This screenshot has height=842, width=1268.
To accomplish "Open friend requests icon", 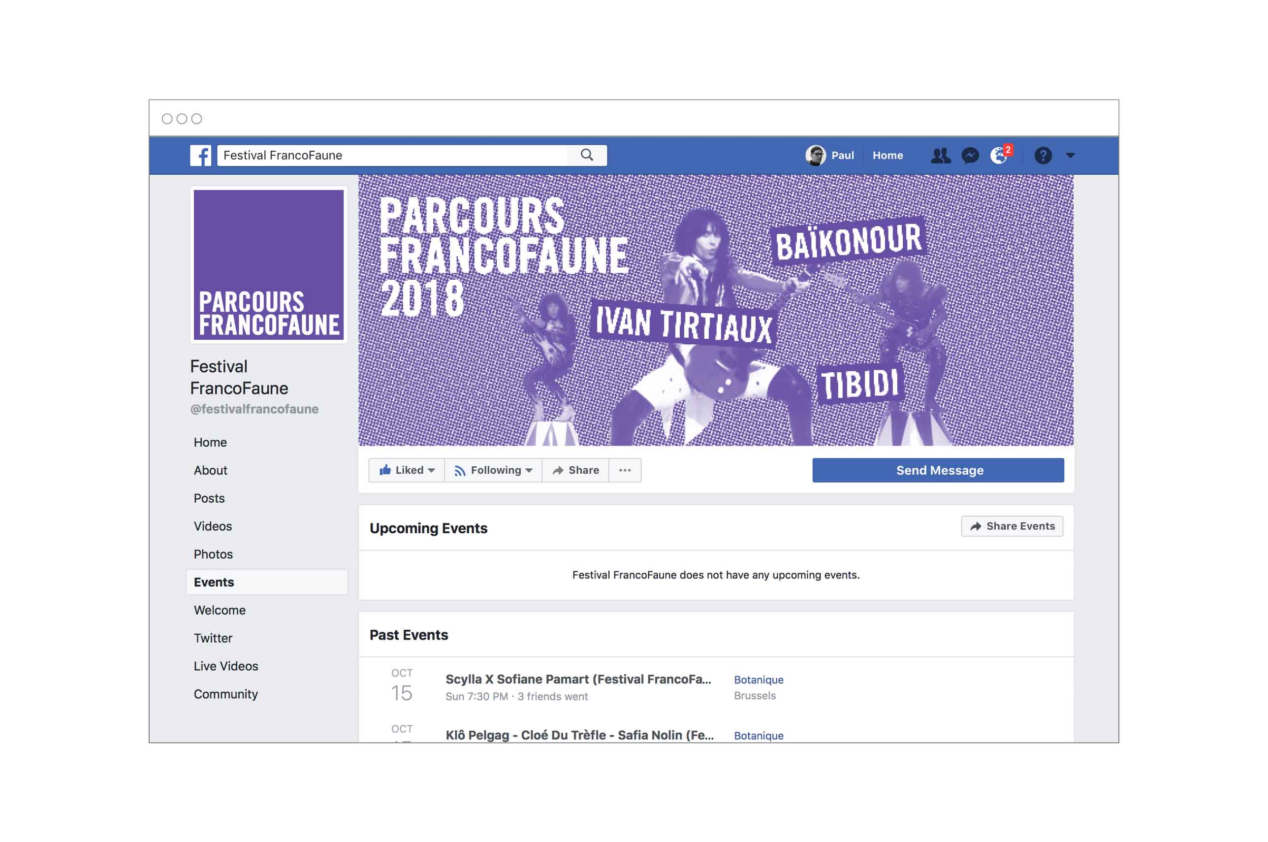I will [940, 156].
